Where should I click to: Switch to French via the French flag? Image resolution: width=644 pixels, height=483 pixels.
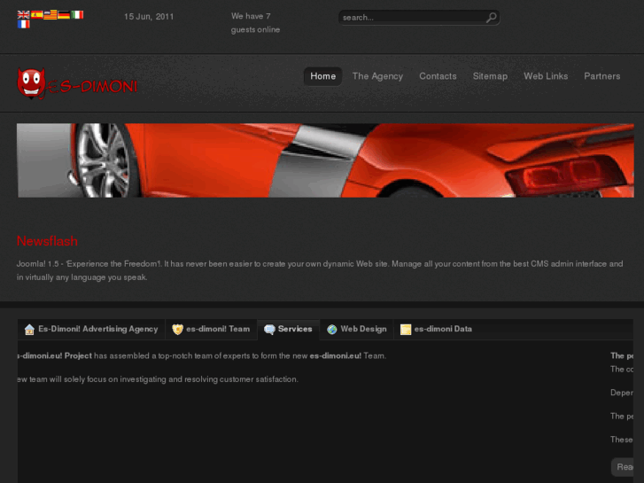pyautogui.click(x=23, y=24)
